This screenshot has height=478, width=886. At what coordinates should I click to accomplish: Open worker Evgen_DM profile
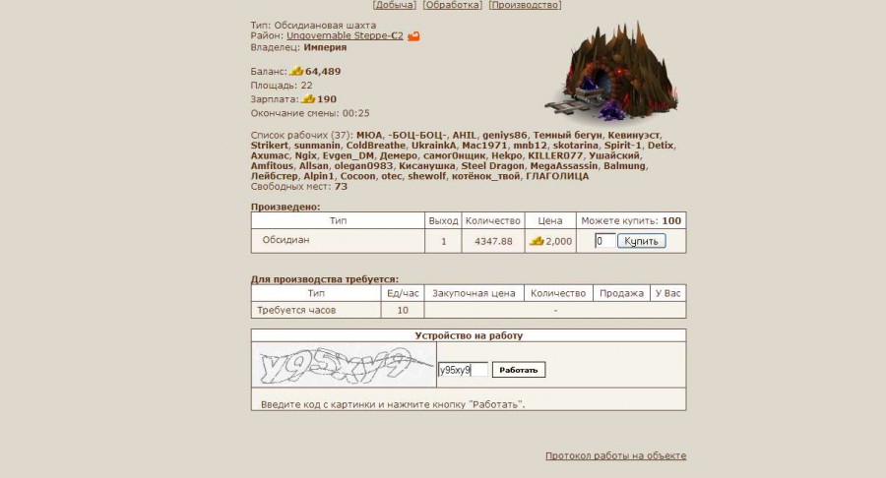click(348, 155)
